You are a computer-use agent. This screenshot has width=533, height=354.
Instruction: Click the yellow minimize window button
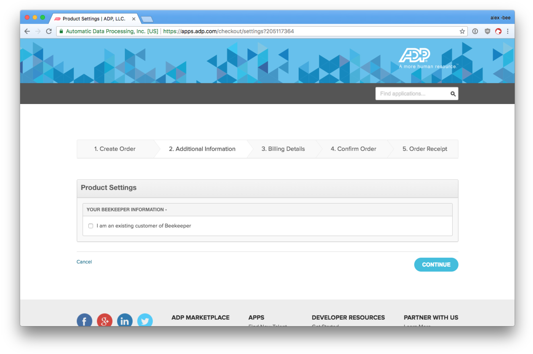[35, 17]
